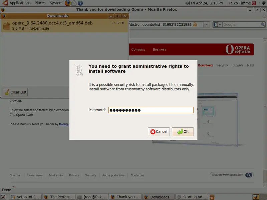Open the help icon in the top panel
The width and height of the screenshot is (267, 200).
[80, 3]
